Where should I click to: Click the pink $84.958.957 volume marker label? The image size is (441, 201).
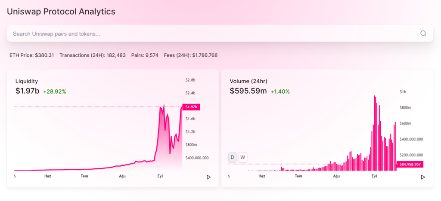pyautogui.click(x=410, y=164)
